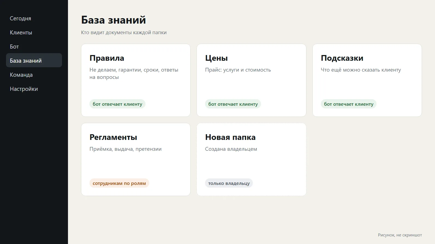Click text 'Прайс: услуги и стоимость'

point(238,70)
